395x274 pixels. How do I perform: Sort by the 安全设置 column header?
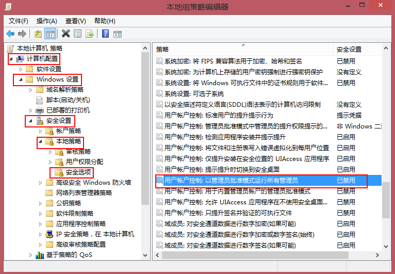coord(357,50)
